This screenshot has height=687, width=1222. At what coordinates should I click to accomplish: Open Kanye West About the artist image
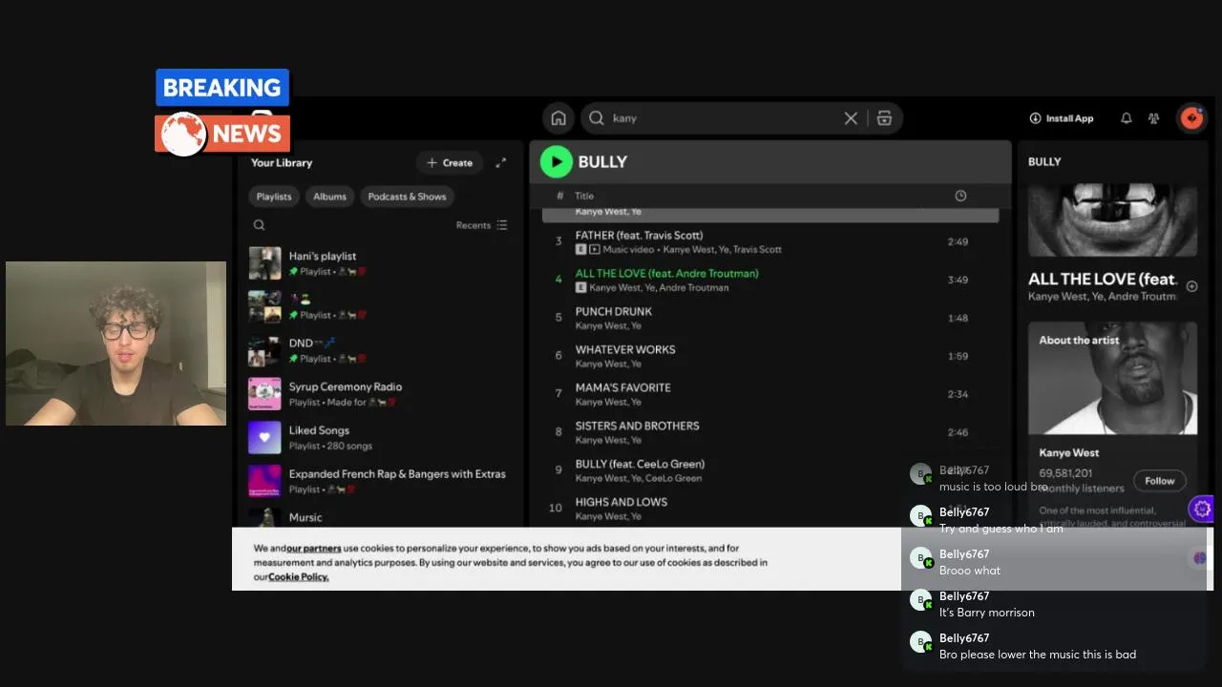pos(1112,379)
